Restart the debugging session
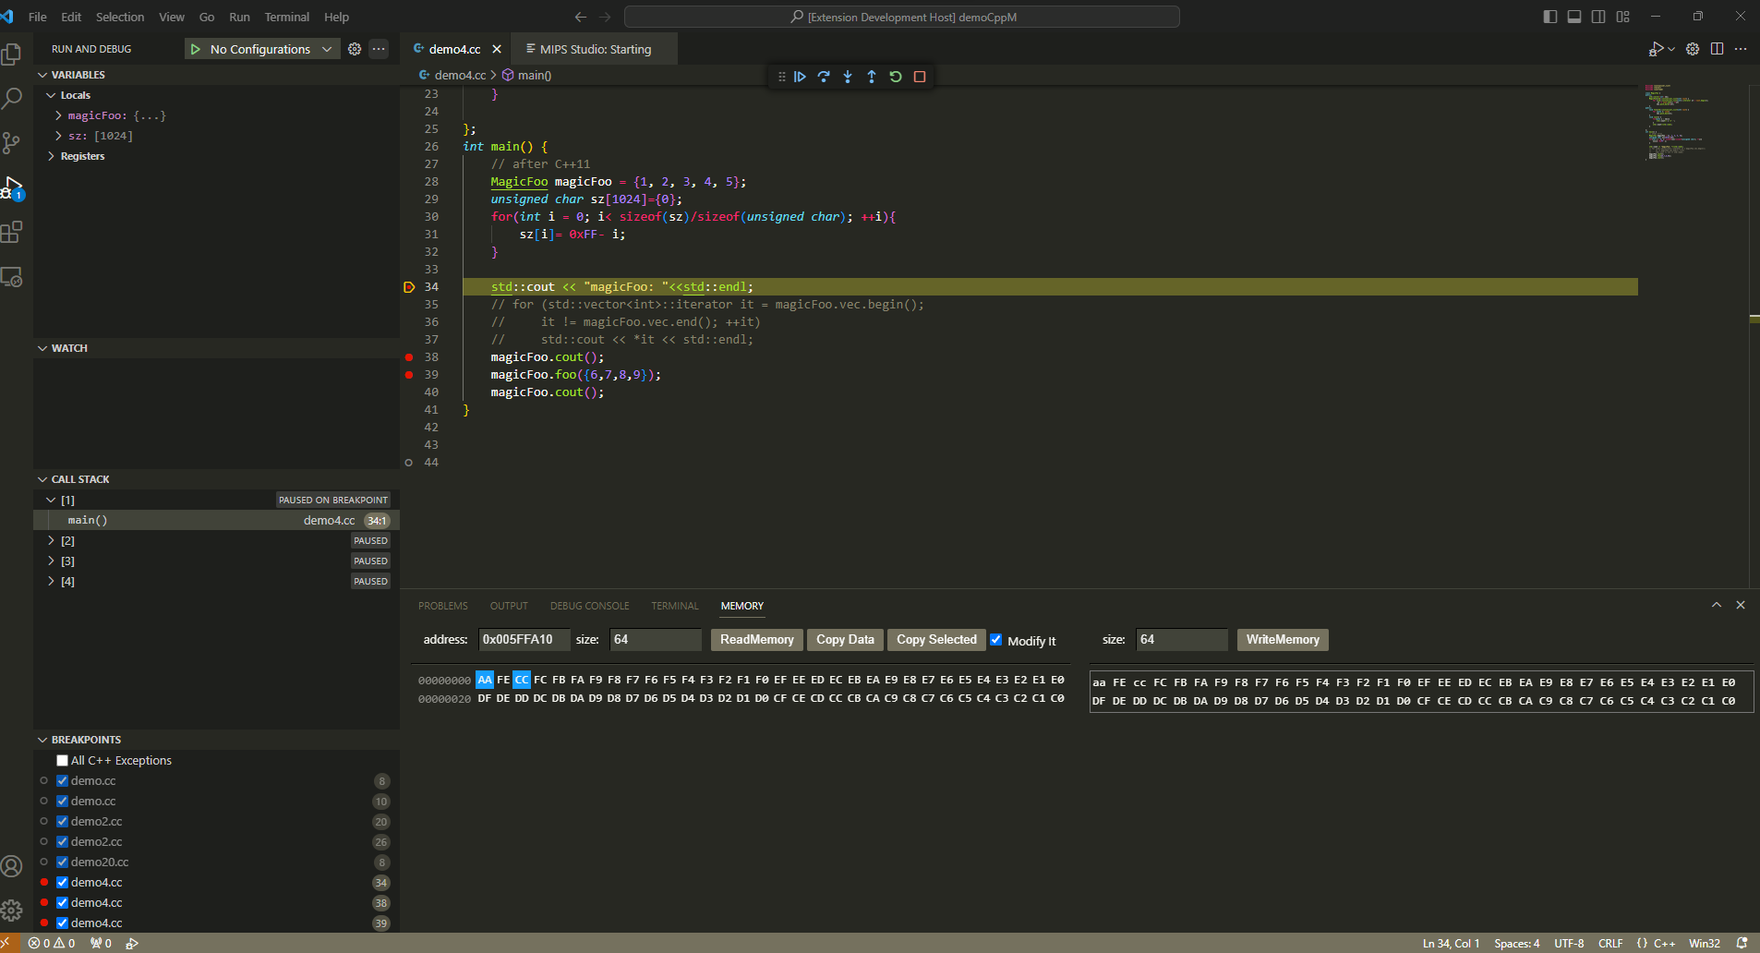The width and height of the screenshot is (1760, 953). (x=896, y=77)
